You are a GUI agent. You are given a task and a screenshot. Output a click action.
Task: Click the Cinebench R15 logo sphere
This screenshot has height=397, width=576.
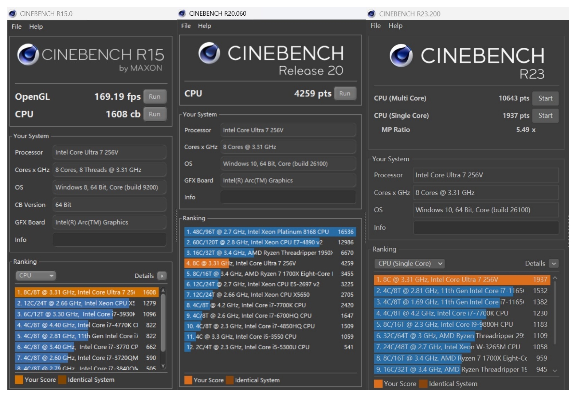click(28, 55)
